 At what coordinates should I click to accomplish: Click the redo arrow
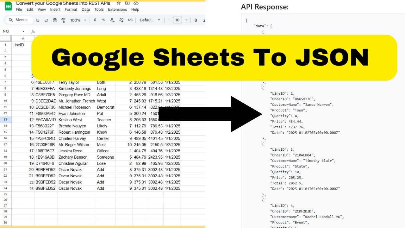tap(46, 20)
